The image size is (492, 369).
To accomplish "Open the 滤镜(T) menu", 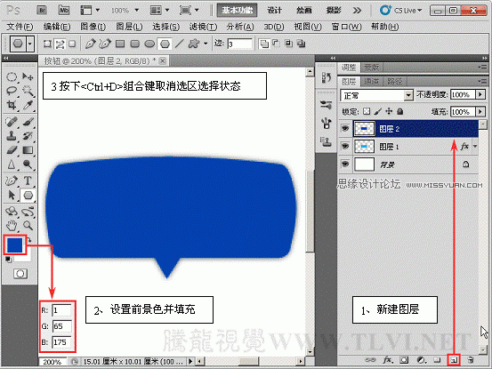I will (x=203, y=27).
